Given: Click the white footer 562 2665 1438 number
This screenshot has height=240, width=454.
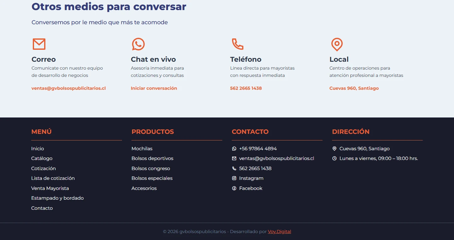Looking at the screenshot, I should [x=255, y=169].
